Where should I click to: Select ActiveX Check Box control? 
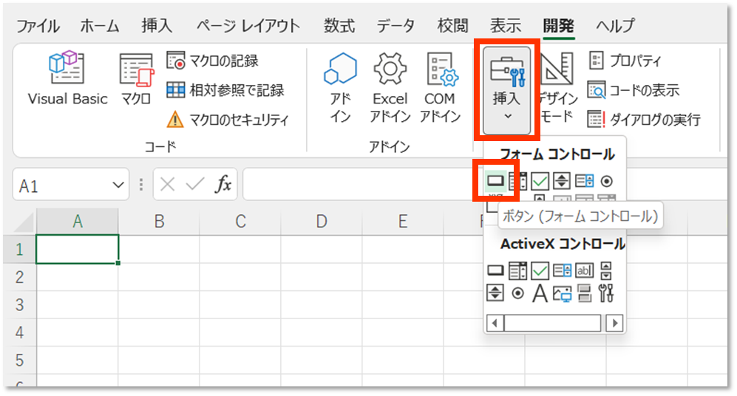click(540, 270)
